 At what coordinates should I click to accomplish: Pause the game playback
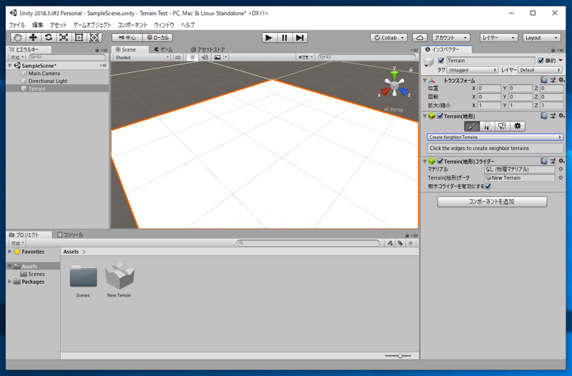tap(284, 38)
